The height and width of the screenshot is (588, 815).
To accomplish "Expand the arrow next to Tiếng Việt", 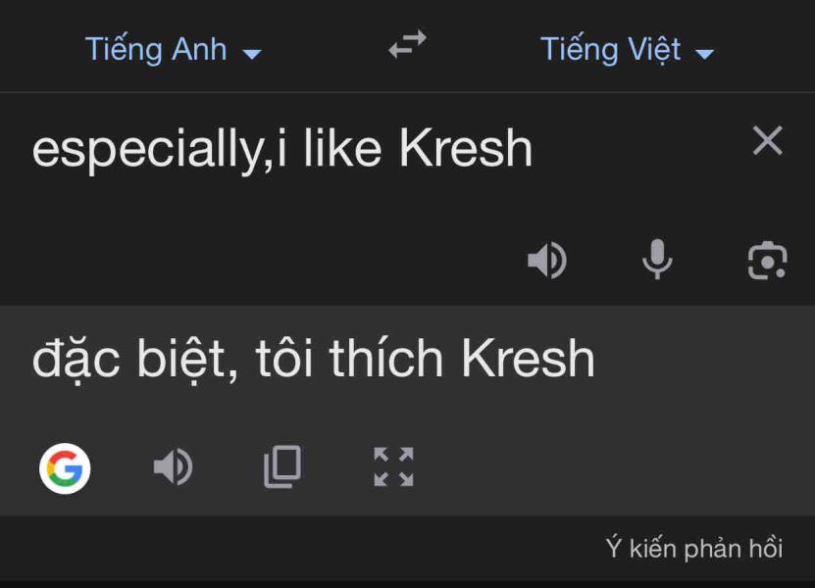I will [x=704, y=54].
